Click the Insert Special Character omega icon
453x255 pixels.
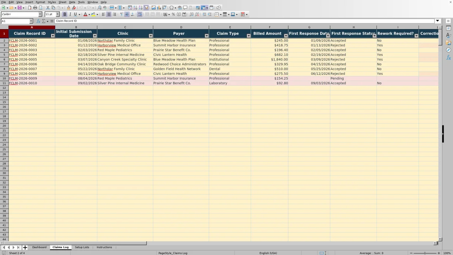(x=172, y=8)
